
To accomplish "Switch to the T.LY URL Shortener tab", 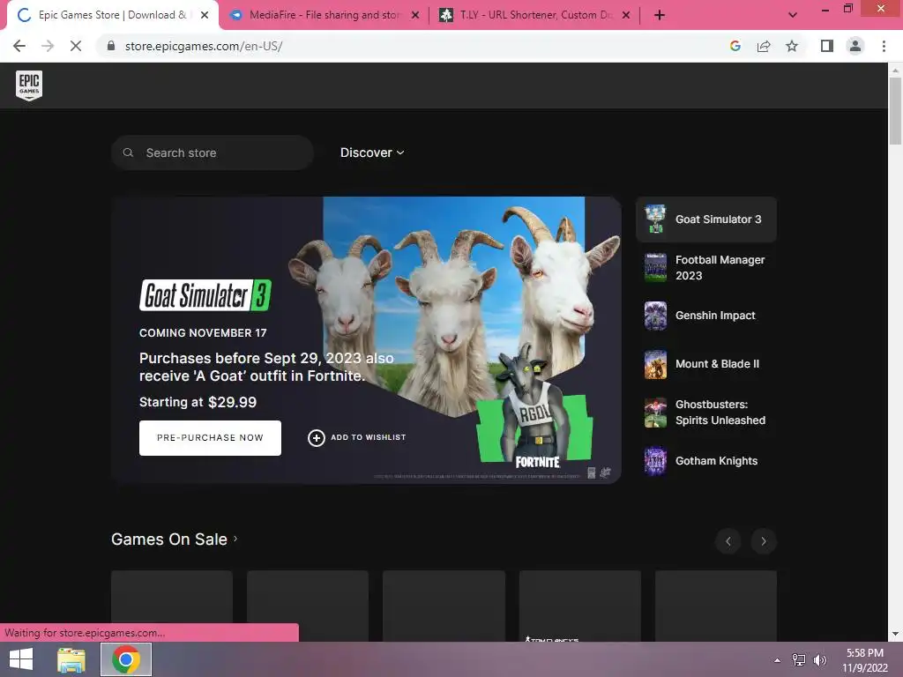I will (x=535, y=15).
